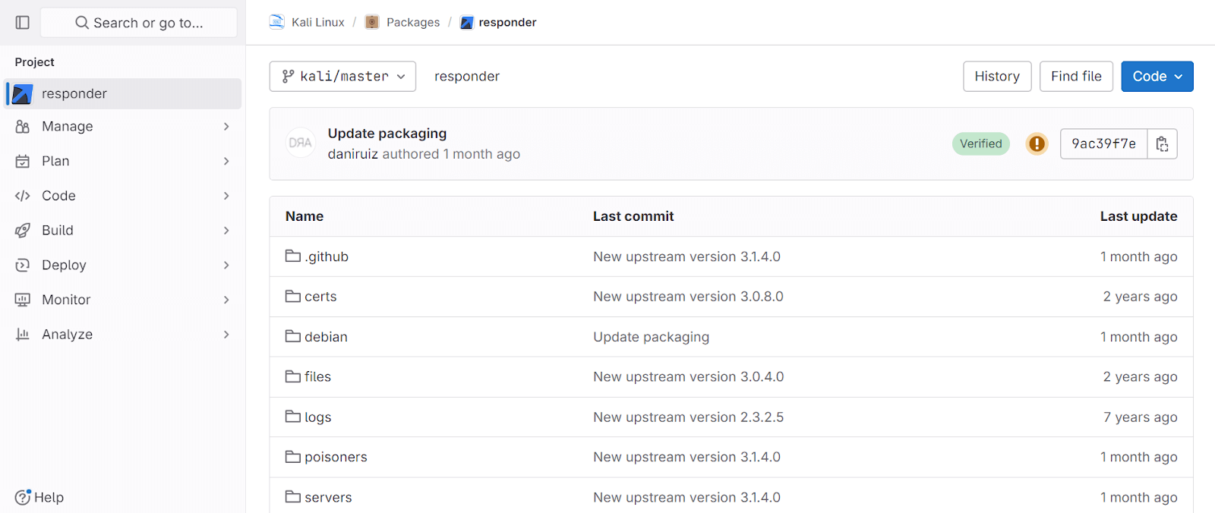Click the folder icon beside logs
This screenshot has width=1215, height=513.
[x=293, y=416]
